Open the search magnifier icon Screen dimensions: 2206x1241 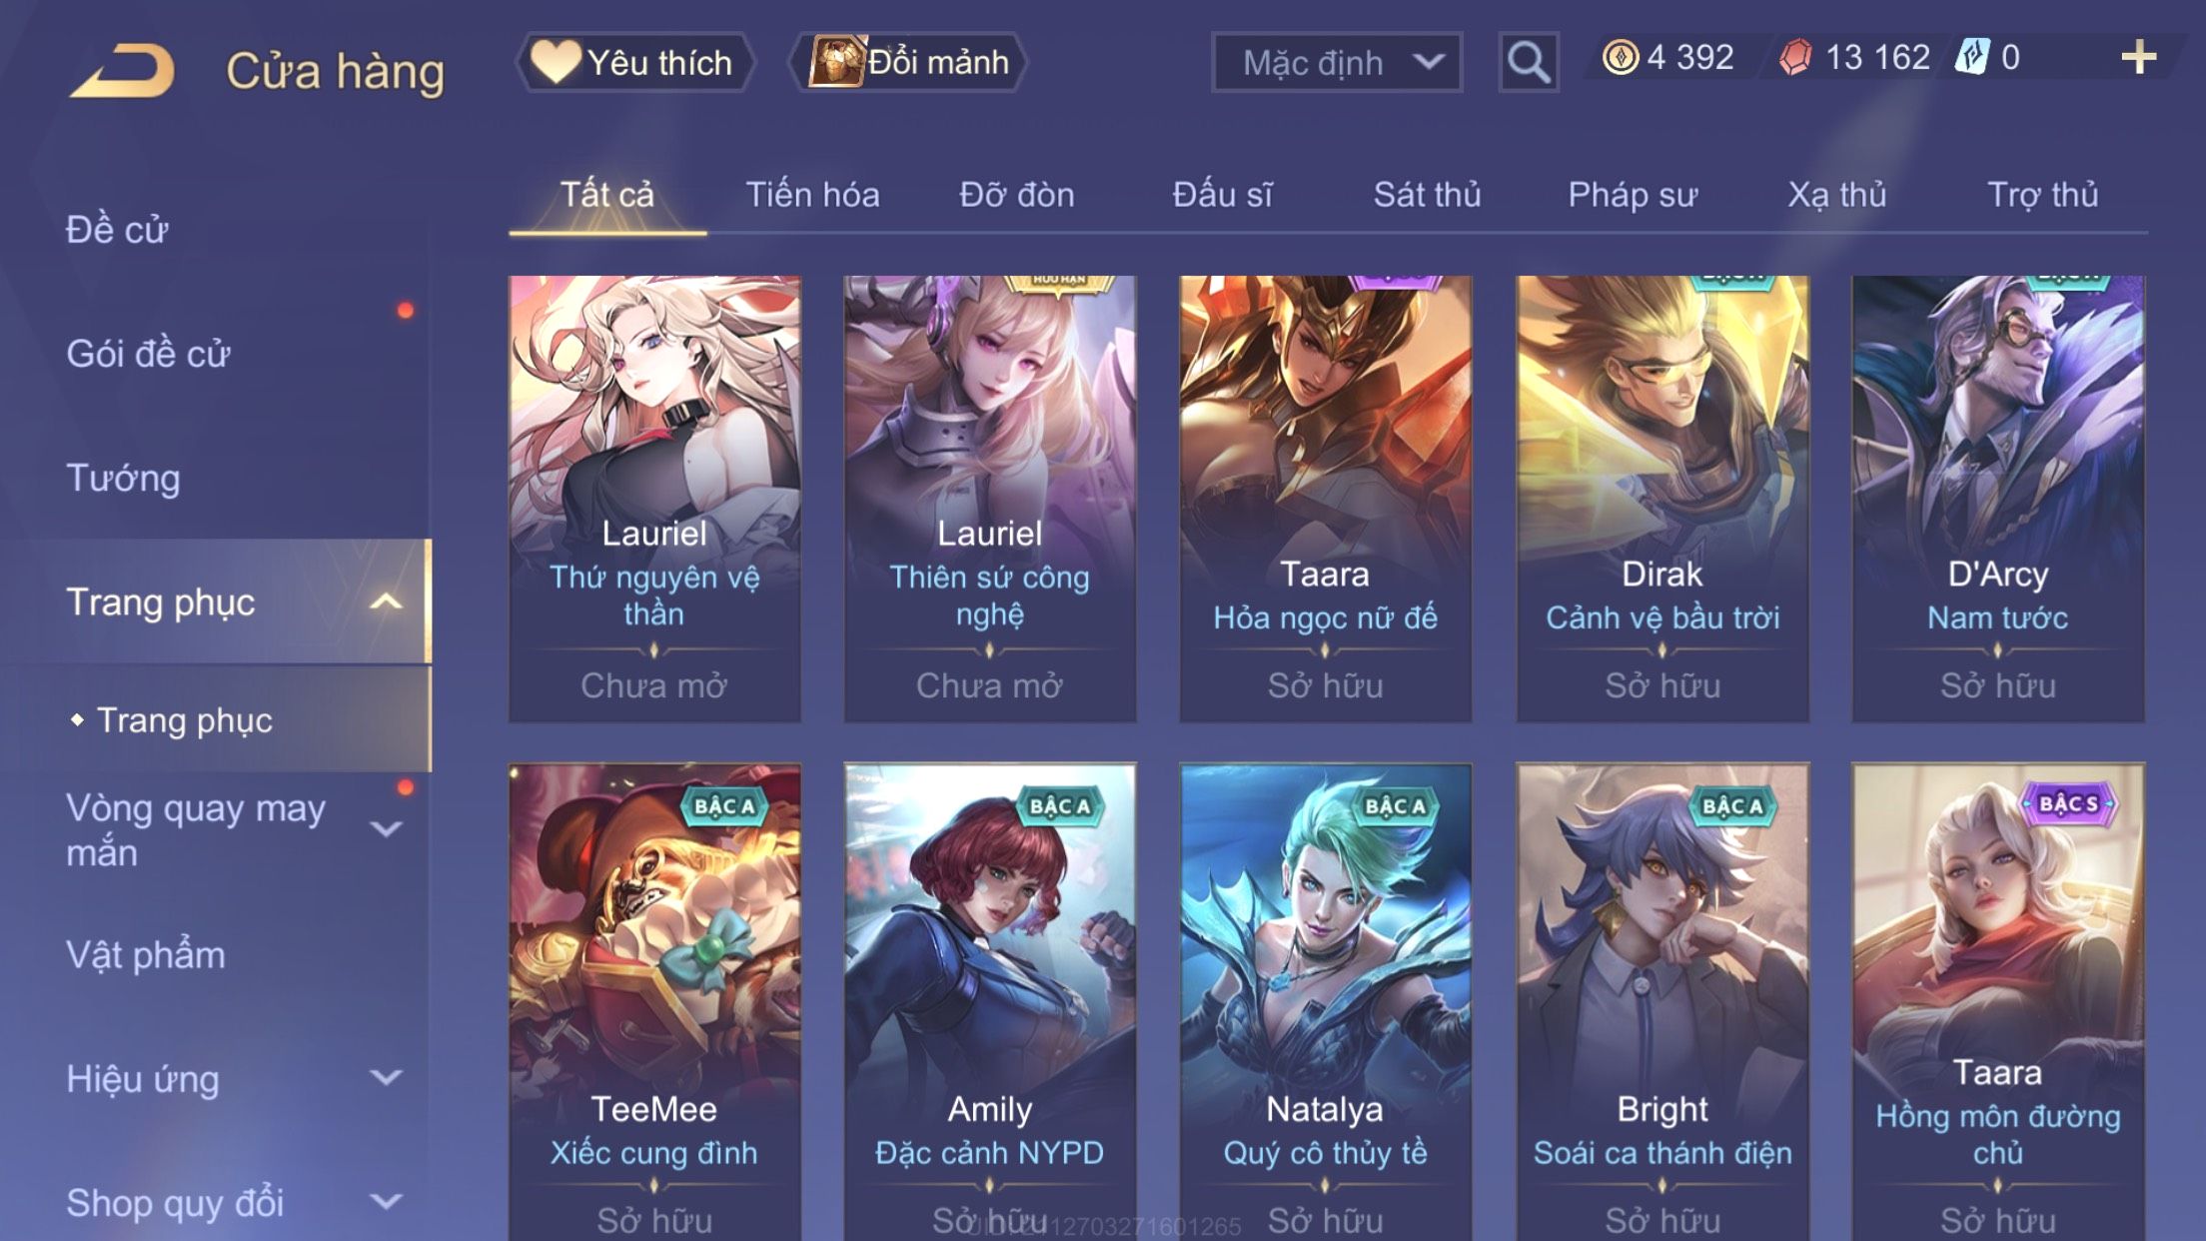click(1528, 62)
